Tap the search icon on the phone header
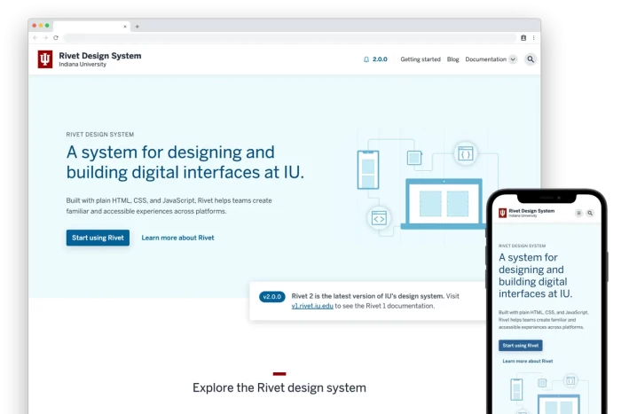 click(x=589, y=214)
